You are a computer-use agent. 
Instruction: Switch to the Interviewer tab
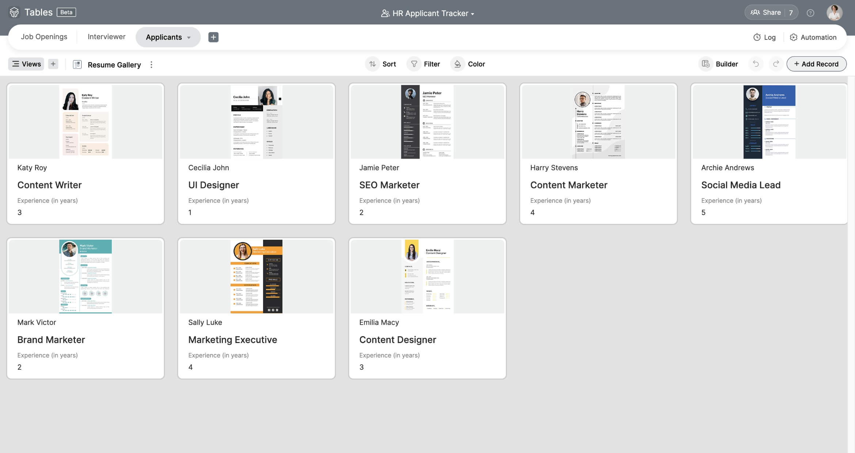pos(106,37)
